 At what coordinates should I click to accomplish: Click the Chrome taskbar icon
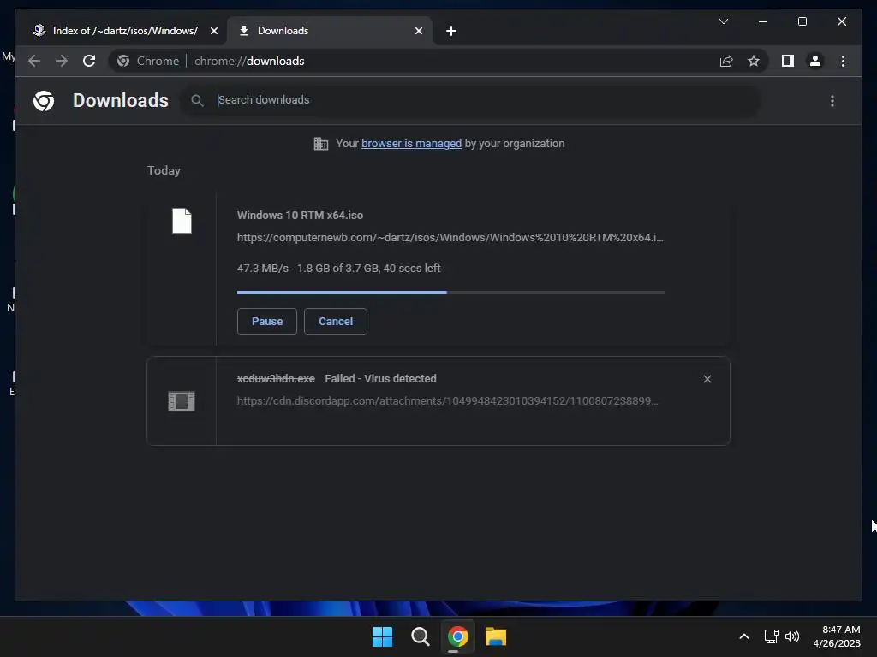click(457, 636)
